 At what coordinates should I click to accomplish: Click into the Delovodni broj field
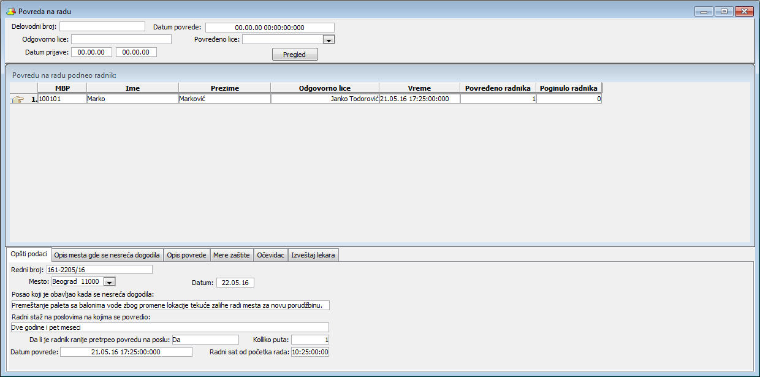[102, 26]
